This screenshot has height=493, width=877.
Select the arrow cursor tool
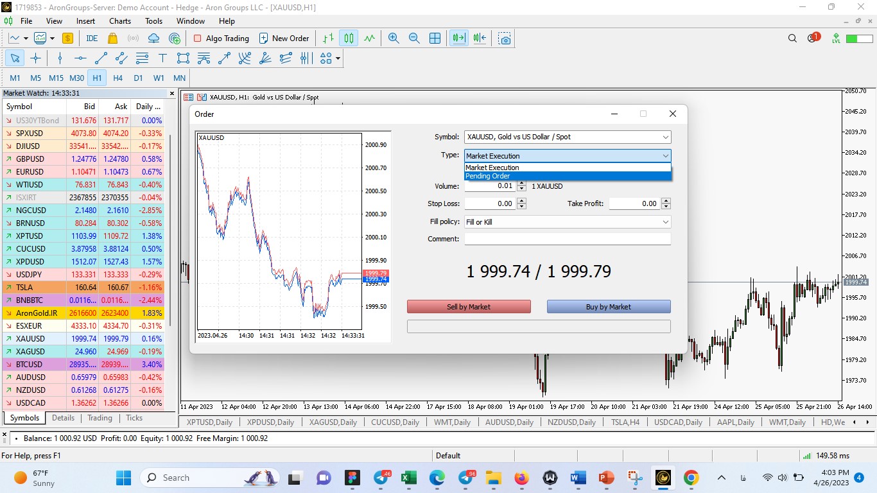[x=15, y=58]
